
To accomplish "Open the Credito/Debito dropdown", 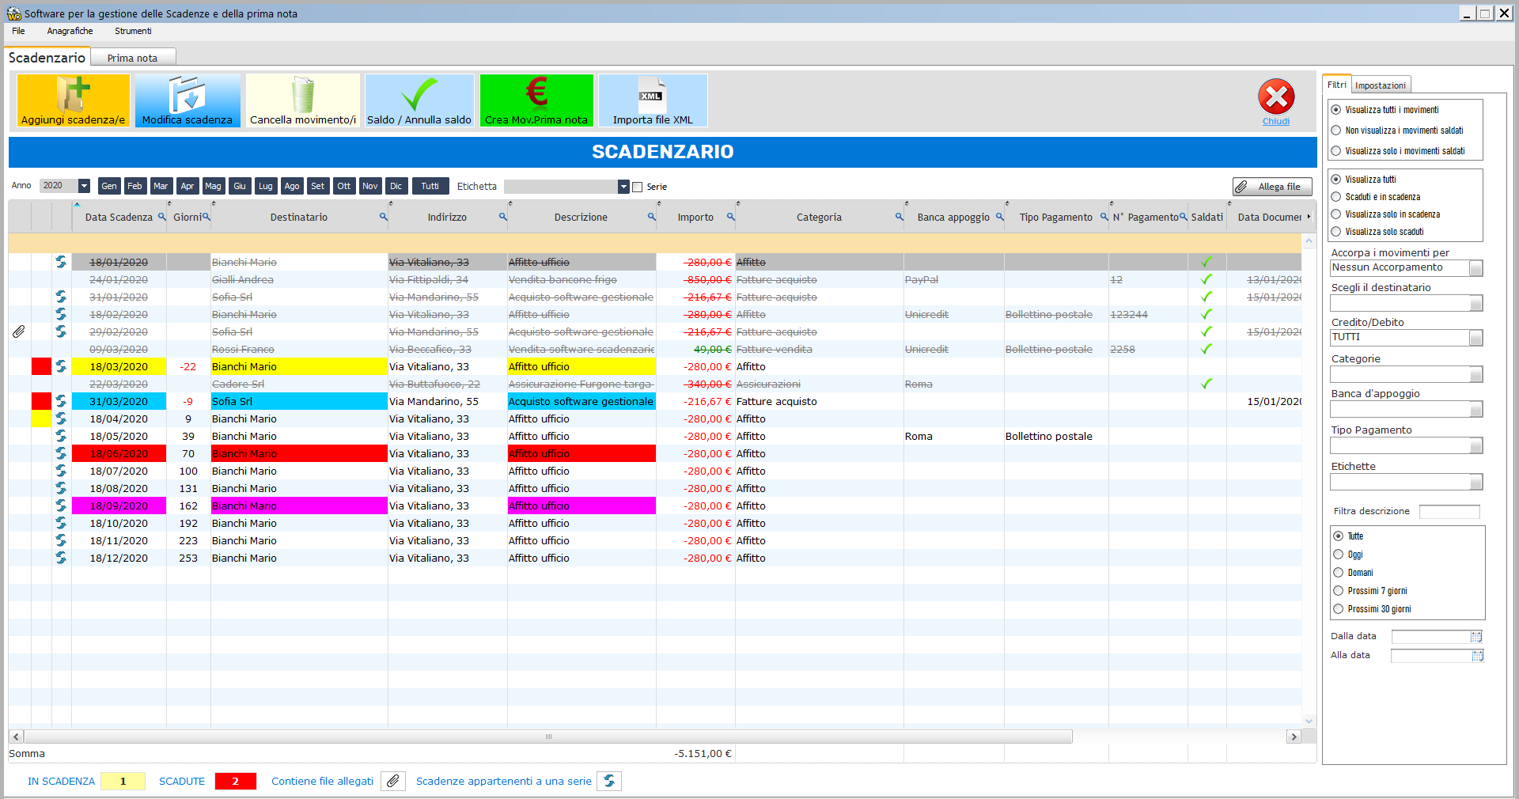I will 1475,339.
